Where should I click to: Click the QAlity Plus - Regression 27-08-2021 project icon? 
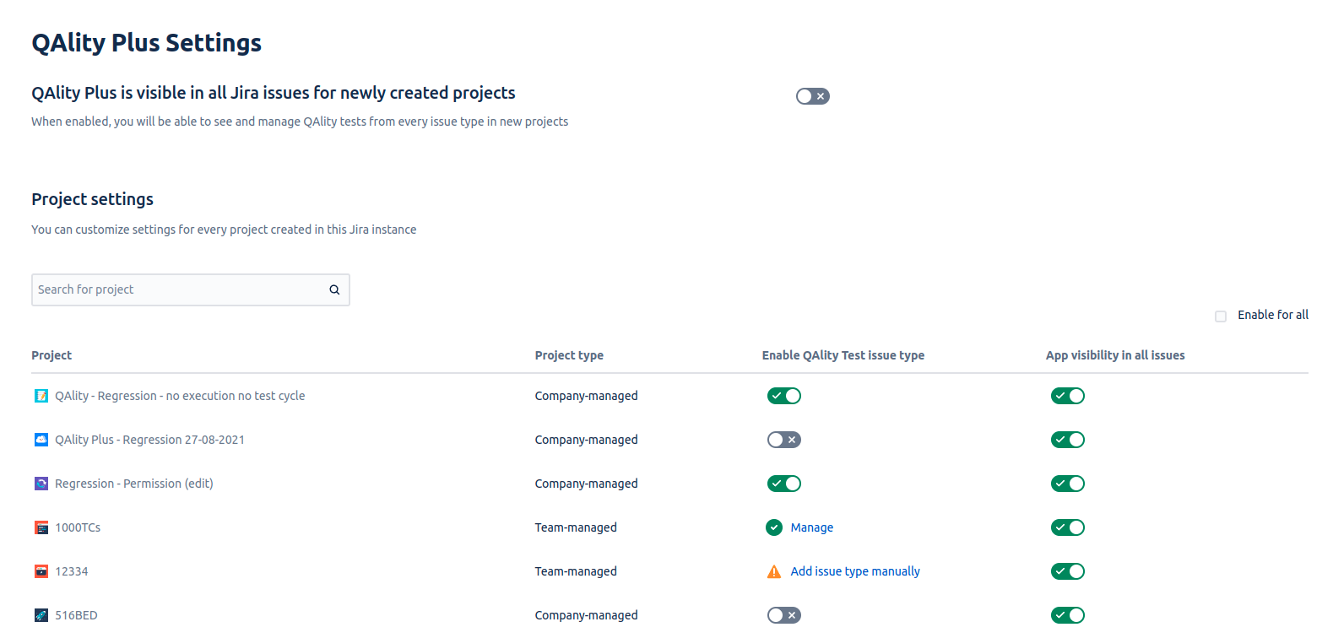[41, 440]
